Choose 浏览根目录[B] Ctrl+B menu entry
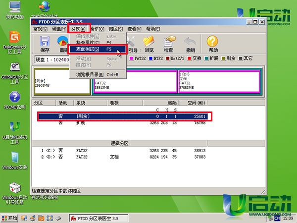The height and width of the screenshot is (223, 297). pos(98,75)
